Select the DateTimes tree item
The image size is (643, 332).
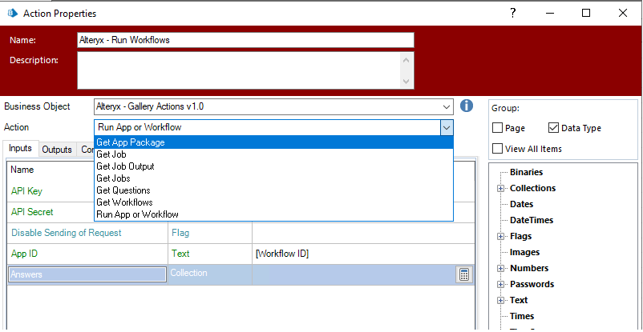[x=532, y=220]
